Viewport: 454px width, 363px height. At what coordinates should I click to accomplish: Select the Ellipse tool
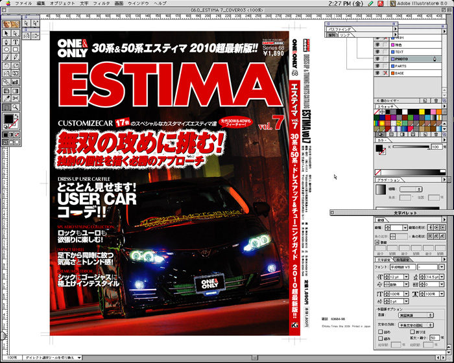[x=6, y=49]
